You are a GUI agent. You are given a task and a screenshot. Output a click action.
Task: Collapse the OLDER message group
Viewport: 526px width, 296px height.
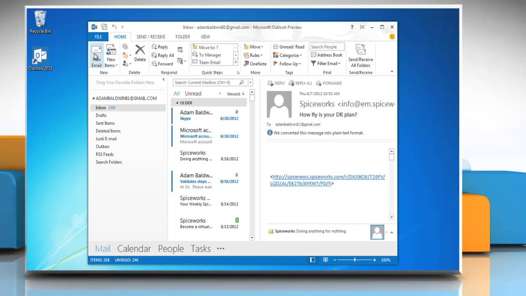click(178, 103)
